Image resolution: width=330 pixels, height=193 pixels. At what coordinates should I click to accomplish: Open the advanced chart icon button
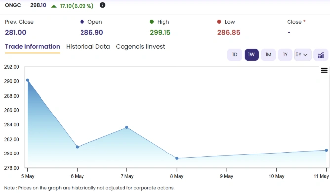pyautogui.click(x=321, y=55)
